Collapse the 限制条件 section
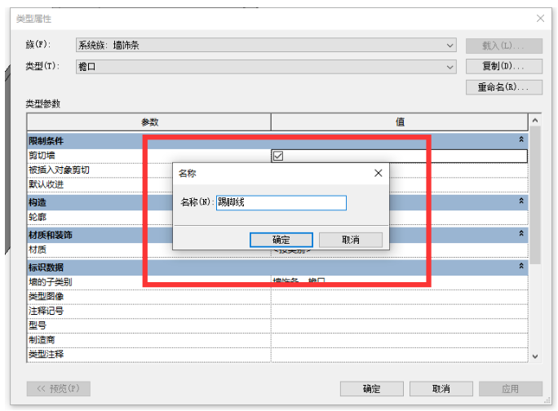The image size is (558, 411). pyautogui.click(x=521, y=139)
